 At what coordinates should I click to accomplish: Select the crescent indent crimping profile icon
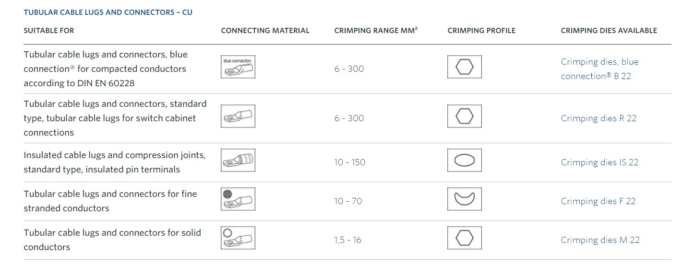click(x=465, y=199)
